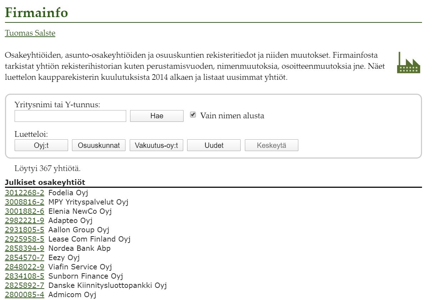List public companies with the Oyj:t button
The height and width of the screenshot is (300, 432).
click(41, 145)
